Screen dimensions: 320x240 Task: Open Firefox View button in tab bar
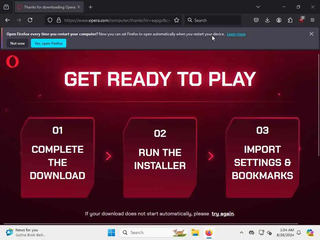pyautogui.click(x=6, y=7)
